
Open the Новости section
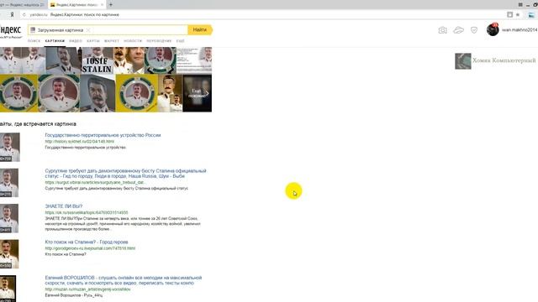[133, 41]
